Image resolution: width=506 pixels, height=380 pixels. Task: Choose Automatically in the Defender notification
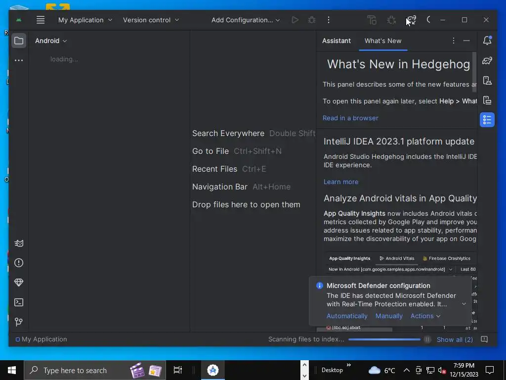coord(347,316)
